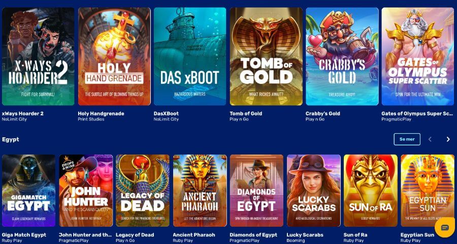
Task: Launch Gates of Olympus Super Scatter tile
Action: point(418,56)
